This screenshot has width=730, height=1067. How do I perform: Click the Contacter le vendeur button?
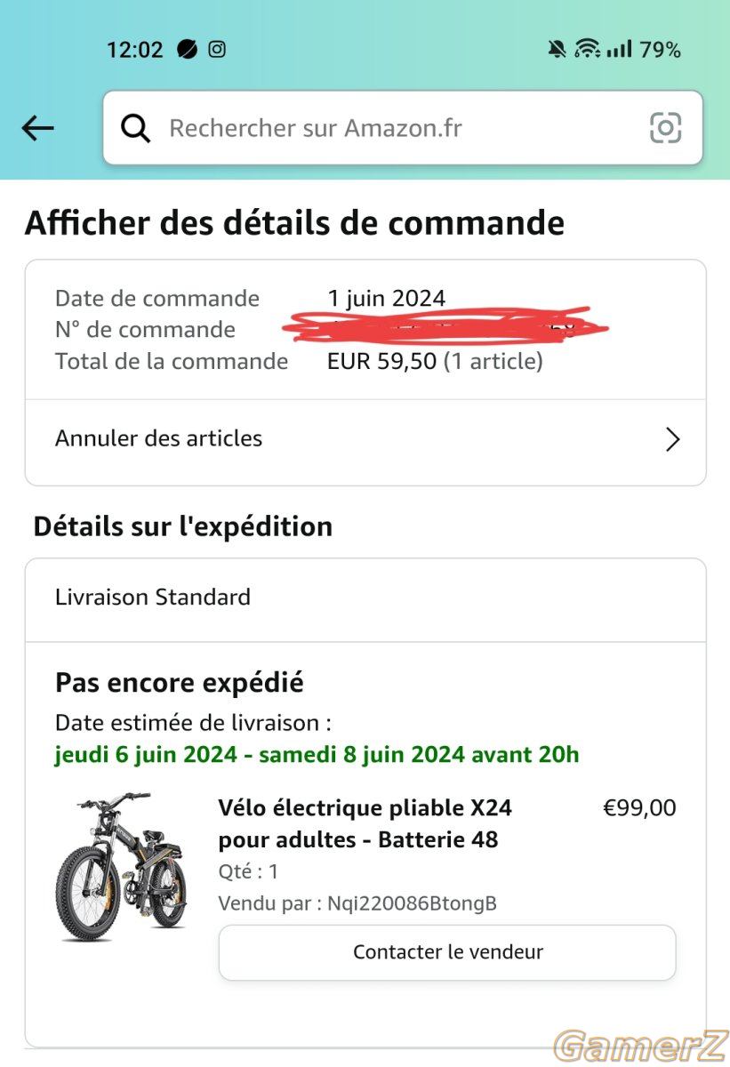point(447,952)
